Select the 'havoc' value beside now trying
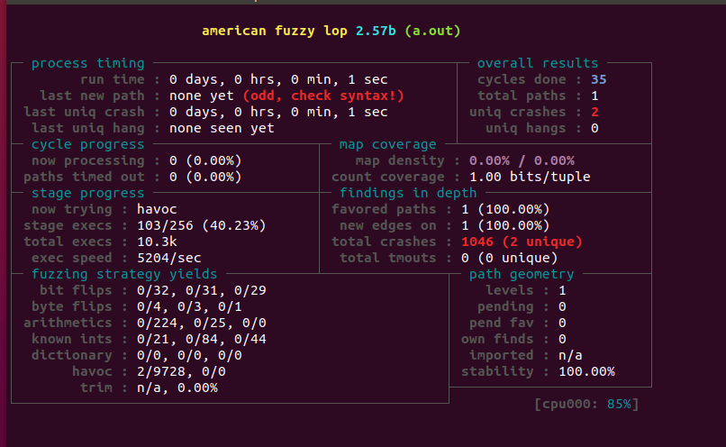 157,209
